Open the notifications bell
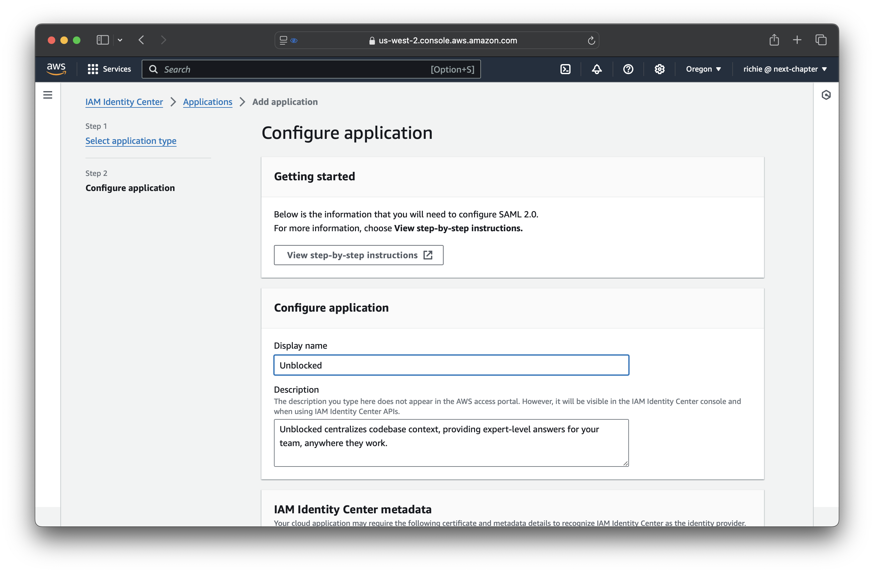Screen dimensions: 874x573 point(597,69)
